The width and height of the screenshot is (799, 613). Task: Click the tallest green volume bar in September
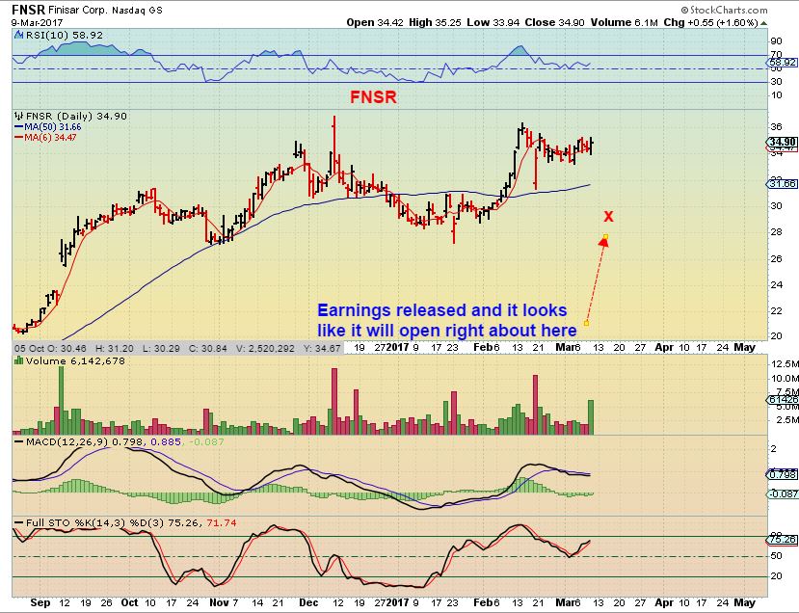(x=61, y=400)
